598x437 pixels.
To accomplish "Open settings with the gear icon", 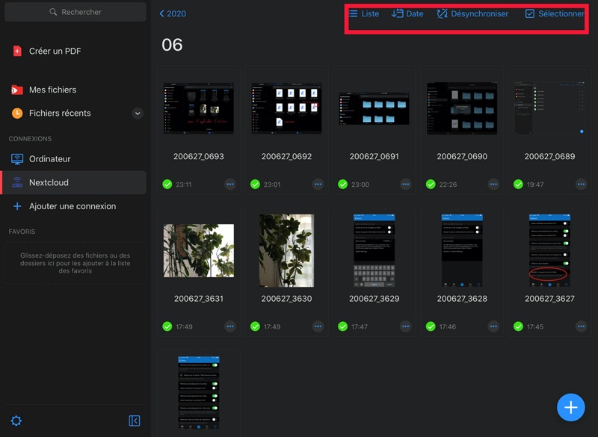I will click(16, 421).
